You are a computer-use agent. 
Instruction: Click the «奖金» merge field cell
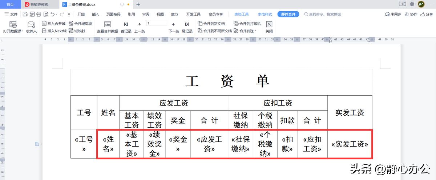pyautogui.click(x=178, y=144)
